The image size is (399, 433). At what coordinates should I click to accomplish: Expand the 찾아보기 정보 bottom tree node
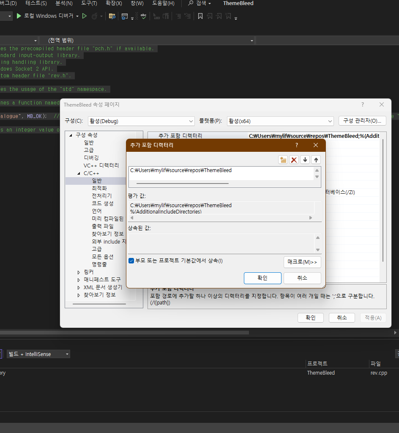pos(79,295)
